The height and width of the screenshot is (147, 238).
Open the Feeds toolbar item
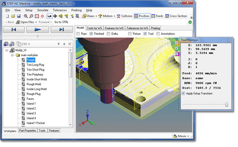pyautogui.click(x=157, y=16)
